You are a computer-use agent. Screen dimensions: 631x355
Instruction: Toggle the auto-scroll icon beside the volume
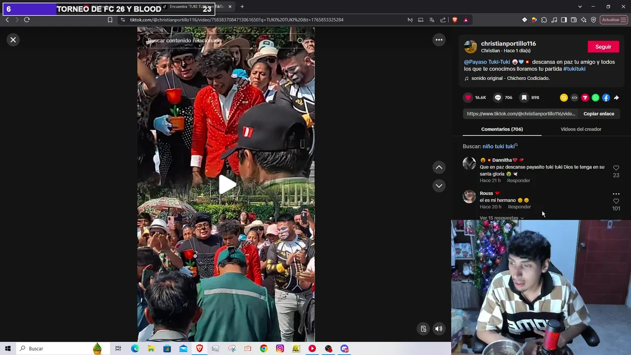coord(423,329)
